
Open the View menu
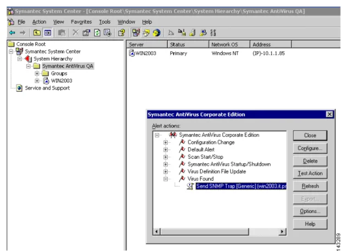click(x=58, y=22)
